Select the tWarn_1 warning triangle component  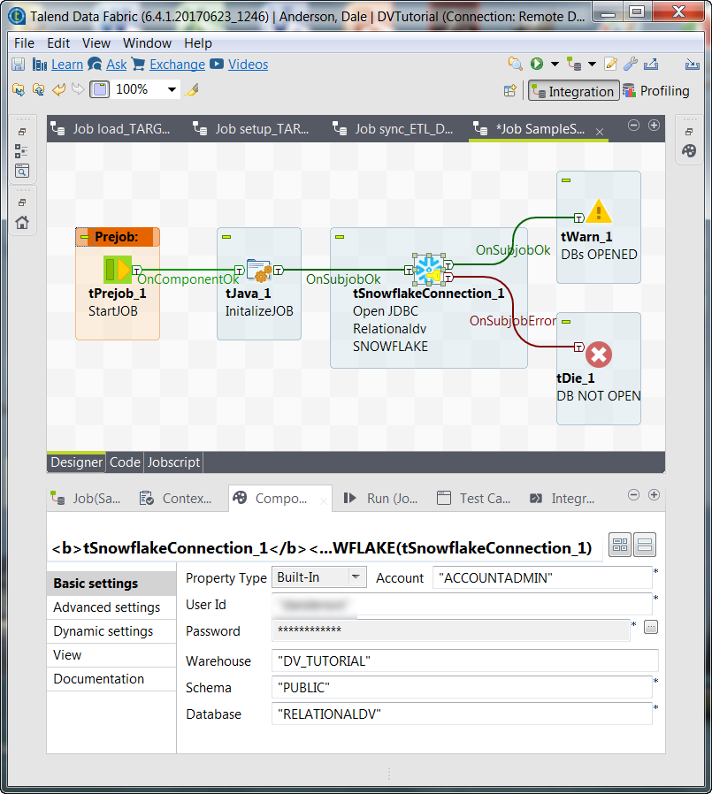pos(599,211)
